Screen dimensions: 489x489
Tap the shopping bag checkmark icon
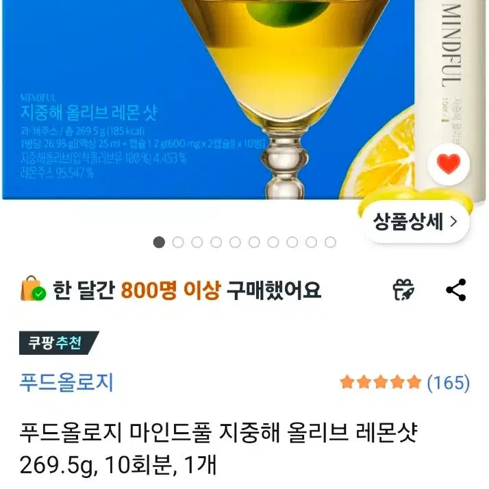pos(33,289)
